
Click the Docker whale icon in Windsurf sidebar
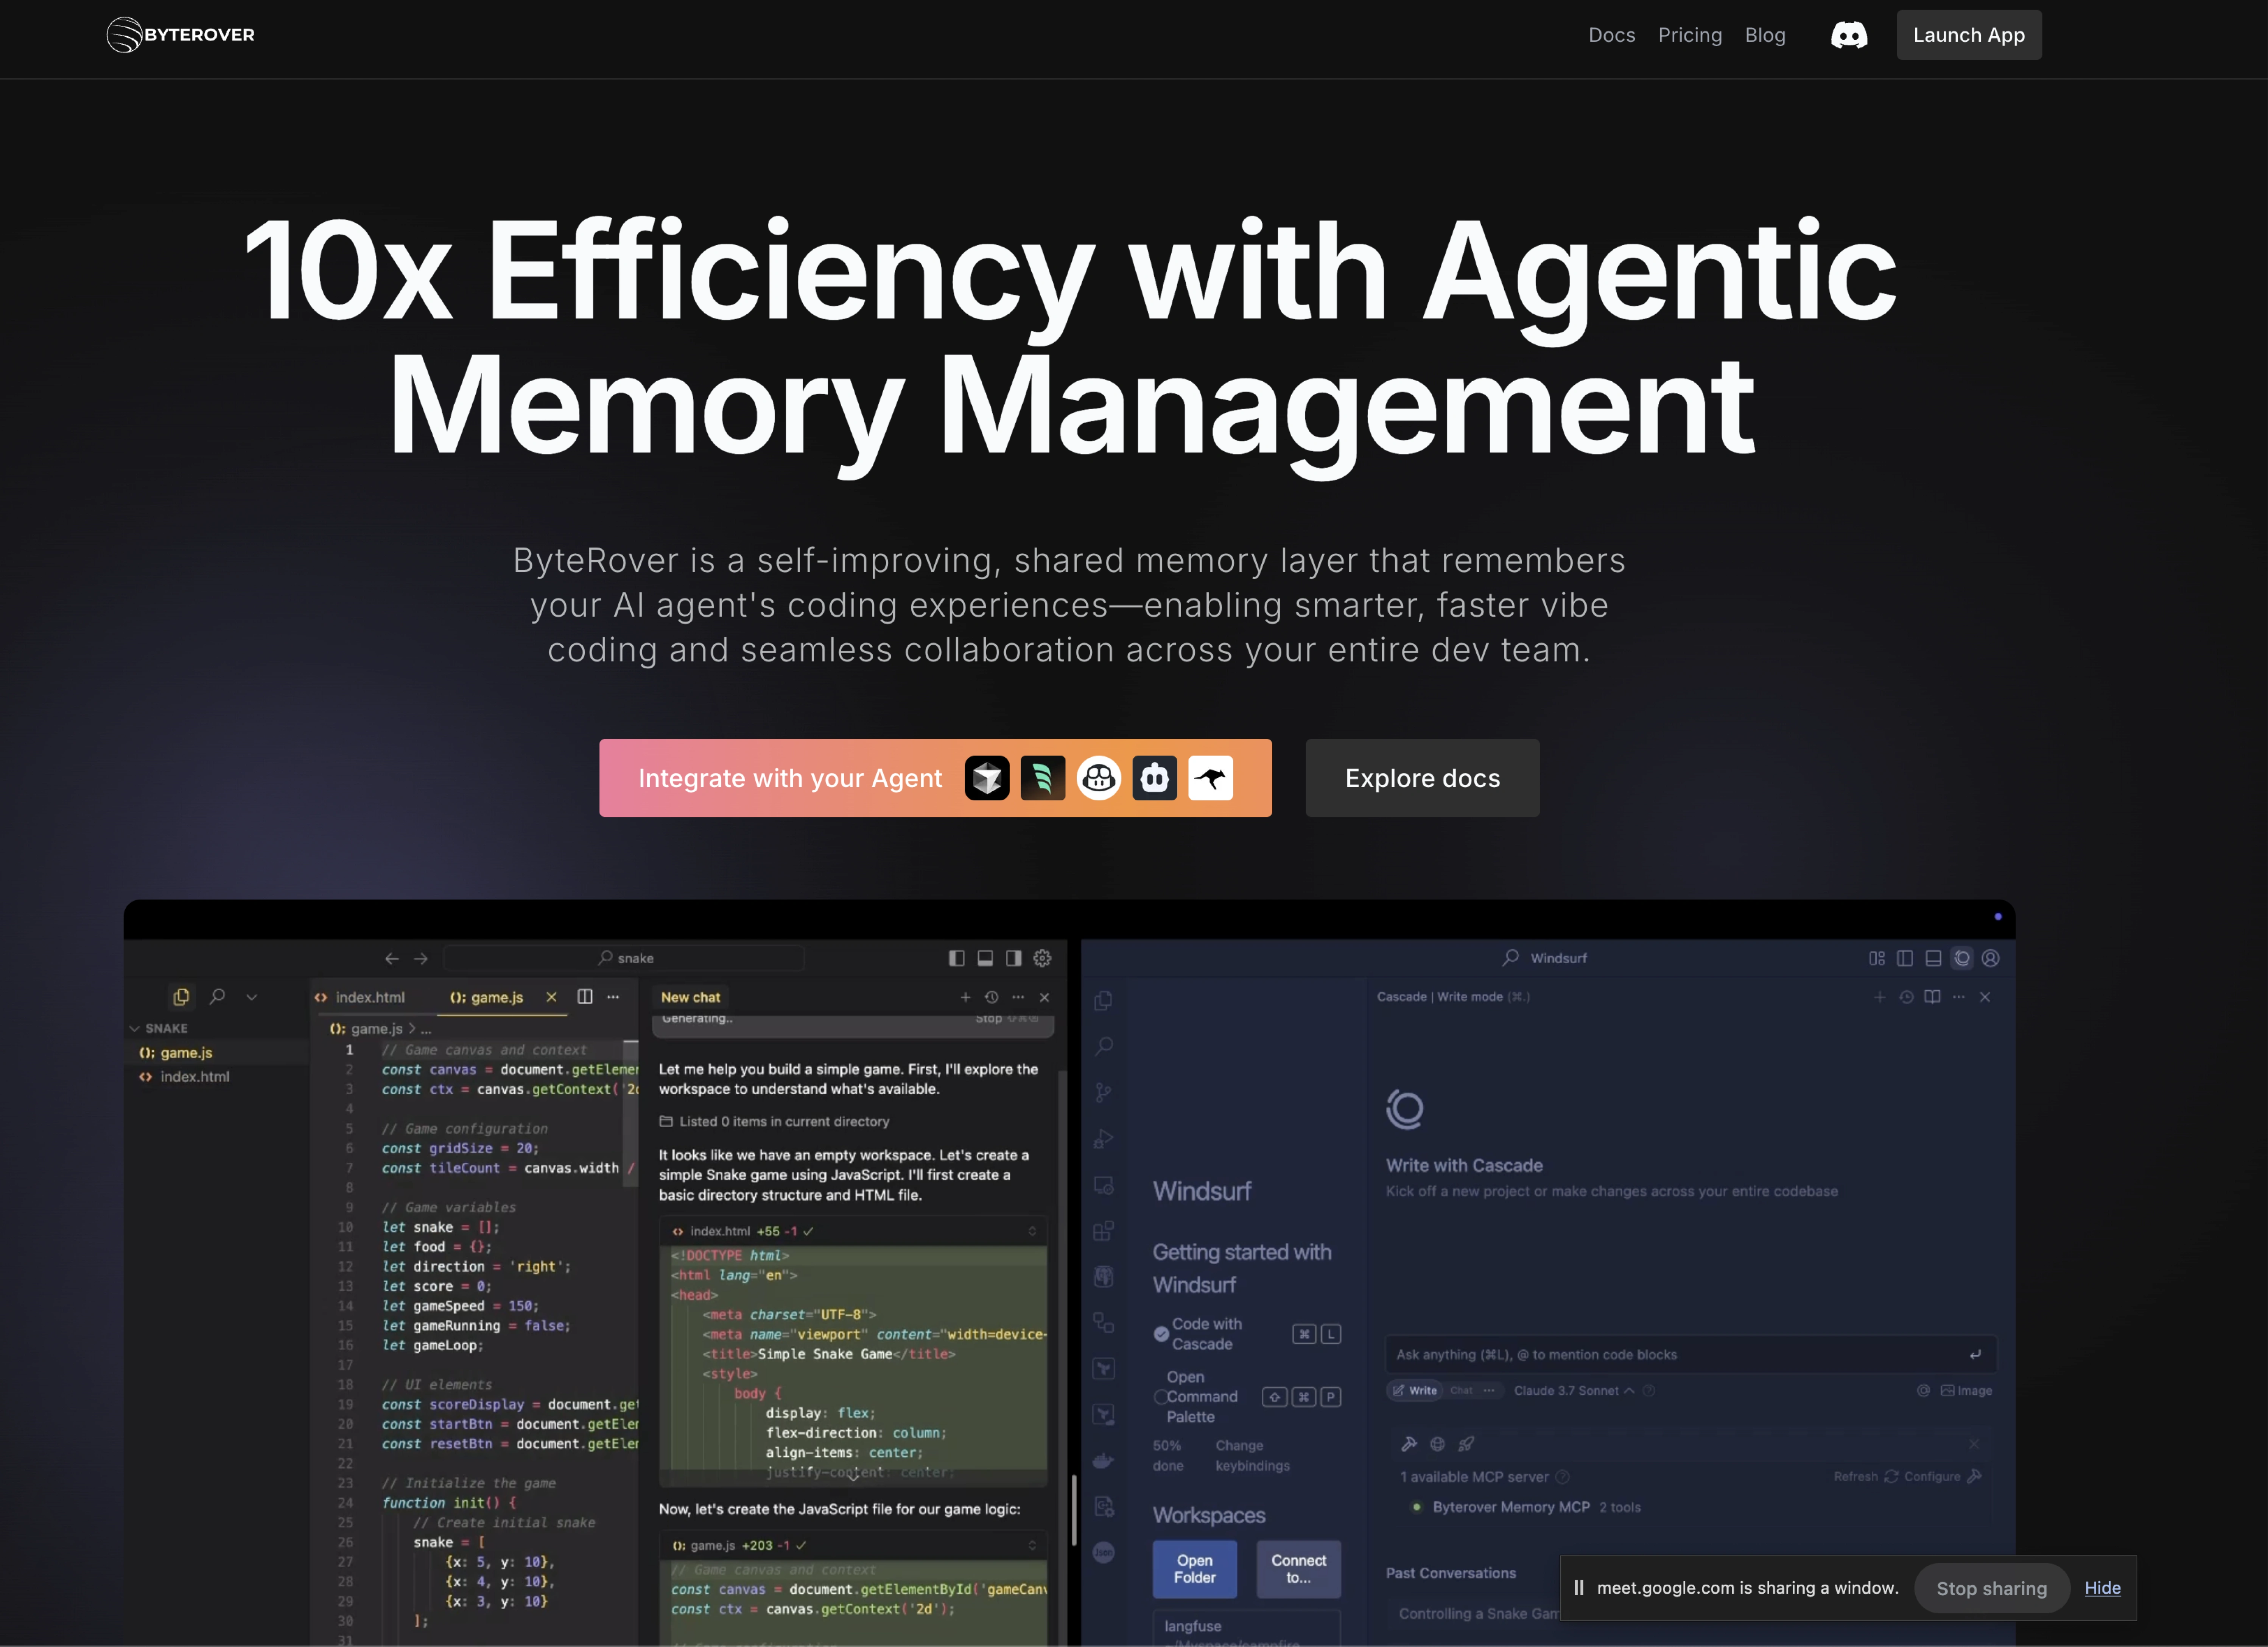click(1103, 1461)
